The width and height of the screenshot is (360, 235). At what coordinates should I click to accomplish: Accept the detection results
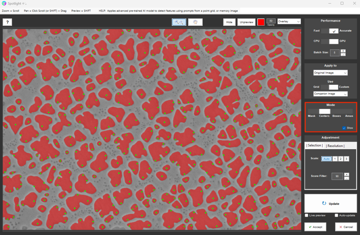click(315, 227)
